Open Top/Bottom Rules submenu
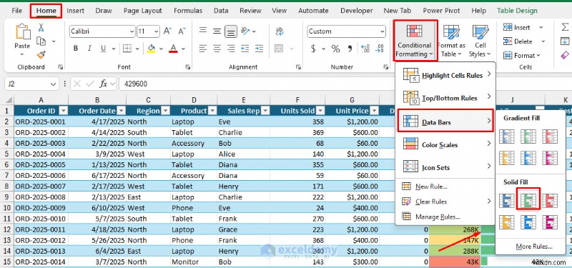572x268 pixels. tap(445, 98)
